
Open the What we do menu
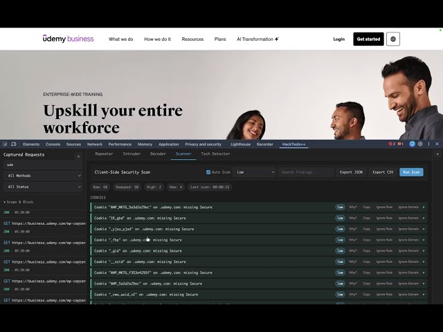(121, 39)
